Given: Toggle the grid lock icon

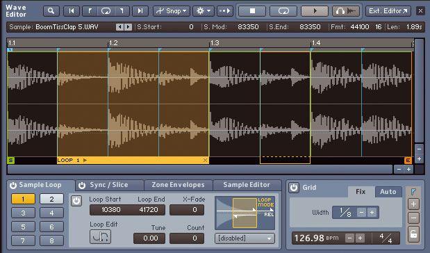Looking at the screenshot, I should pyautogui.click(x=413, y=234).
